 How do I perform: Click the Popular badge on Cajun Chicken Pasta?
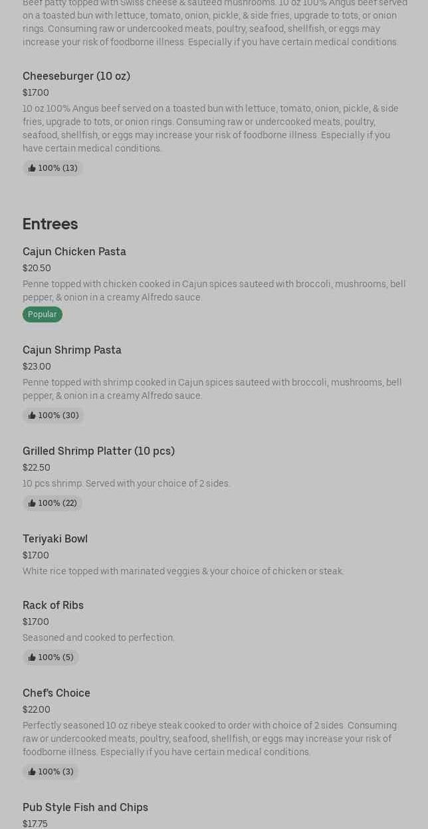click(x=43, y=314)
